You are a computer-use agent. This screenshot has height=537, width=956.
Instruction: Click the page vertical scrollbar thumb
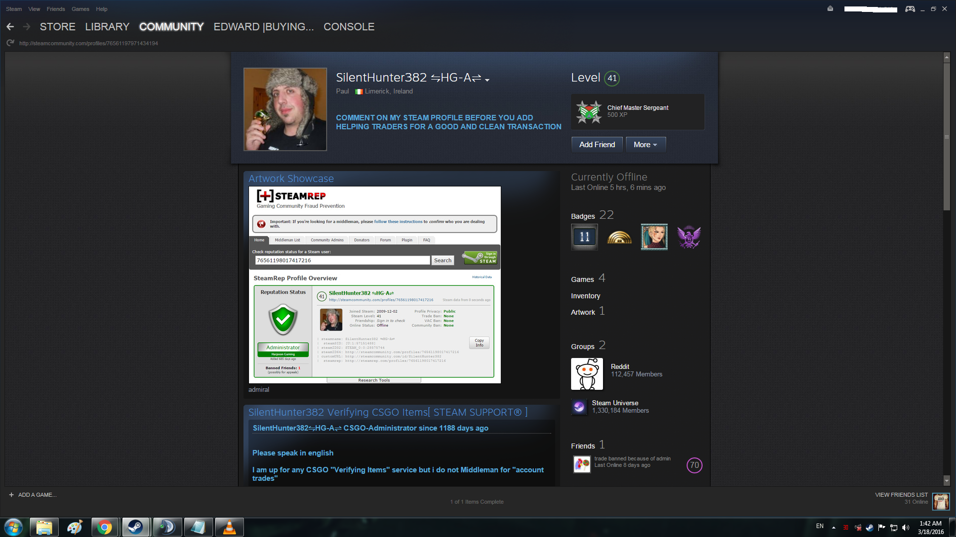point(947,137)
